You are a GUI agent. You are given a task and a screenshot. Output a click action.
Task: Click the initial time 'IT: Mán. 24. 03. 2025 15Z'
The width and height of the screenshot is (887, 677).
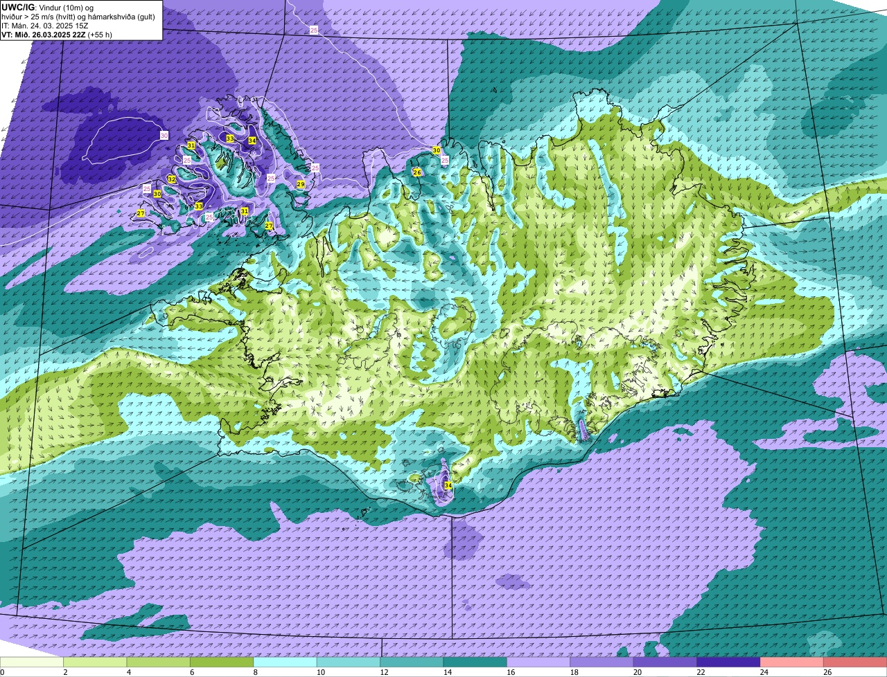tap(44, 26)
